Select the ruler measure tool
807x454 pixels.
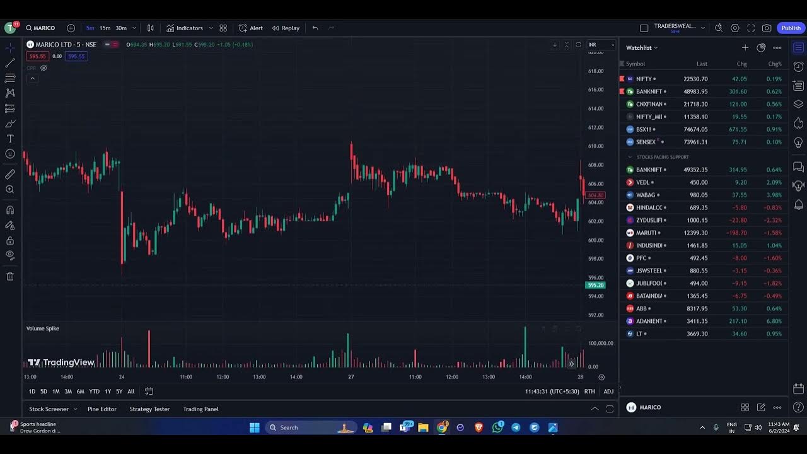[x=10, y=174]
